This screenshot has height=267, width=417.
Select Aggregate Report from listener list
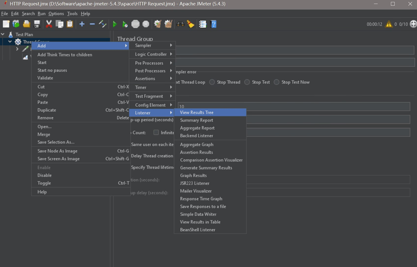[x=197, y=128]
